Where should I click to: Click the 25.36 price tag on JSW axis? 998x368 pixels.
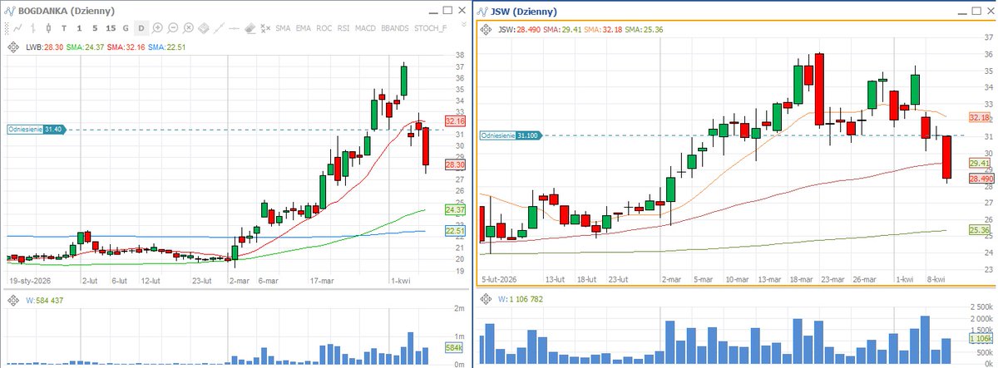pyautogui.click(x=980, y=230)
